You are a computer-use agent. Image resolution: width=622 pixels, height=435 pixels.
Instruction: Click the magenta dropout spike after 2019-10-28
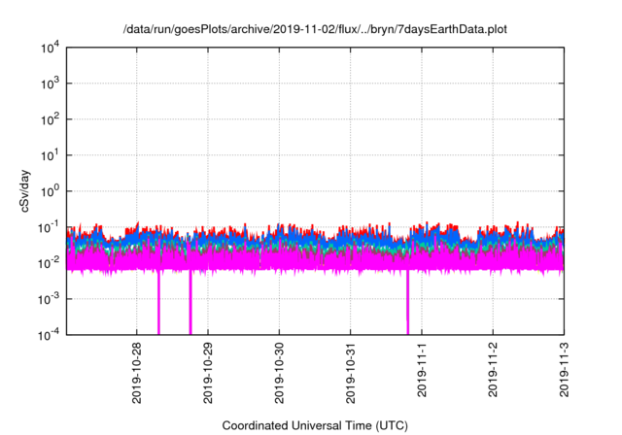tap(158, 303)
